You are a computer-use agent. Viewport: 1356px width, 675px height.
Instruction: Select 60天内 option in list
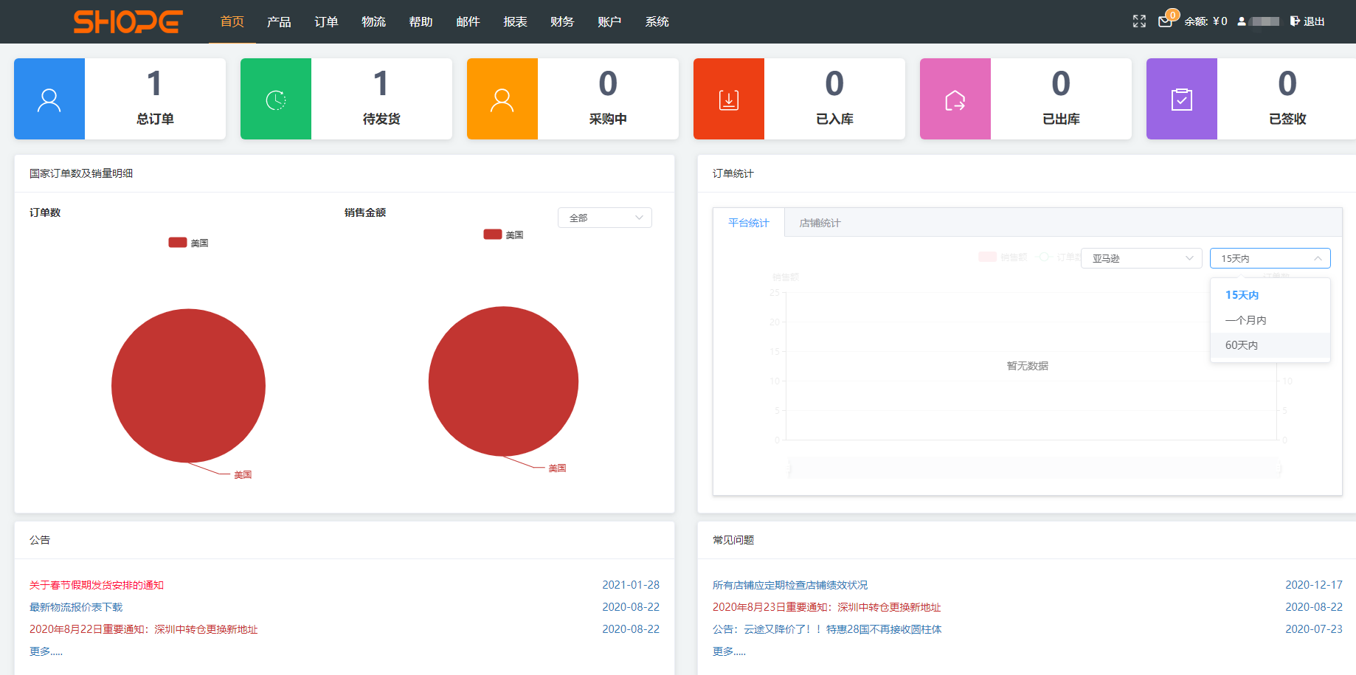tap(1270, 345)
